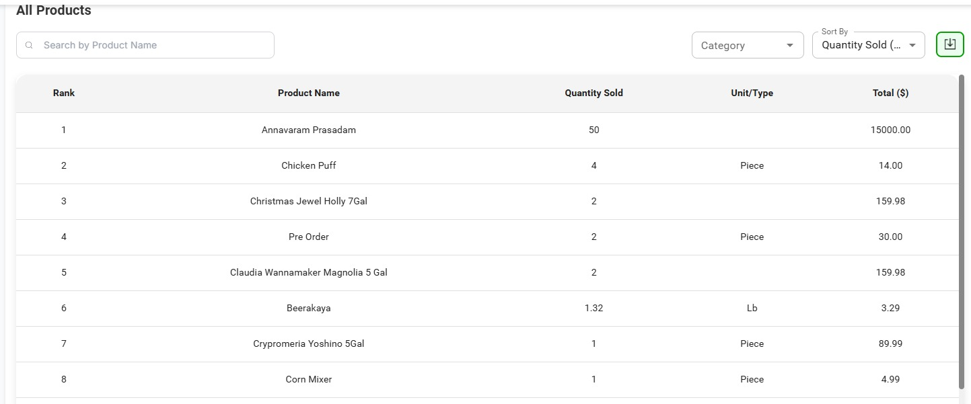This screenshot has width=971, height=404.
Task: Click Christmas Jewel Holly 7Gal product
Action: click(308, 201)
